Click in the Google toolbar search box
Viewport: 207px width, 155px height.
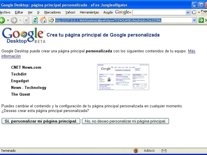point(159,12)
